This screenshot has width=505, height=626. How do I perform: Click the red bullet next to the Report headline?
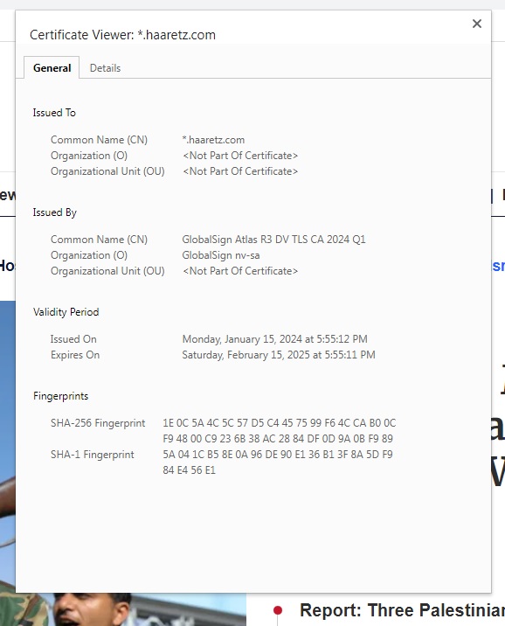[278, 610]
